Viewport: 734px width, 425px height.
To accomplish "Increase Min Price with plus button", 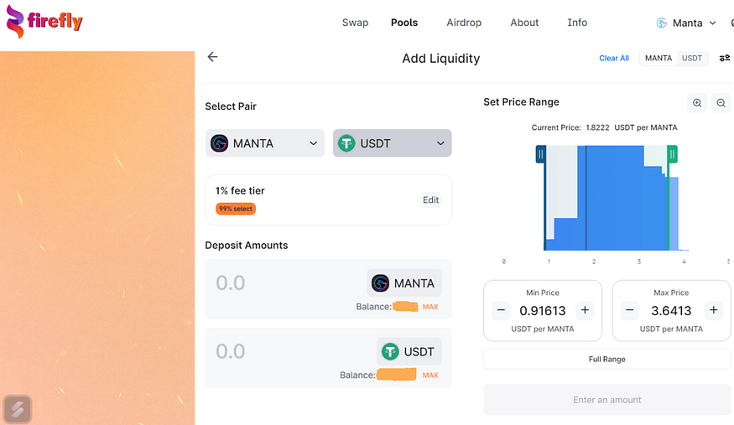I will (585, 310).
